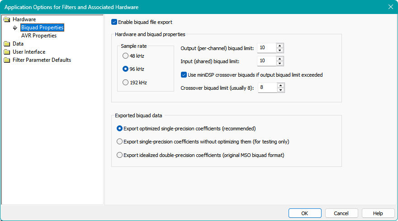
Task: Confirm settings with OK button
Action: coord(305,213)
